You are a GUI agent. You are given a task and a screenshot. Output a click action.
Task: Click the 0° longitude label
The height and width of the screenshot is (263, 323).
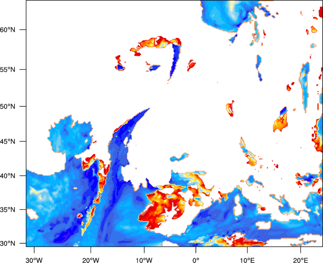[x=196, y=260]
